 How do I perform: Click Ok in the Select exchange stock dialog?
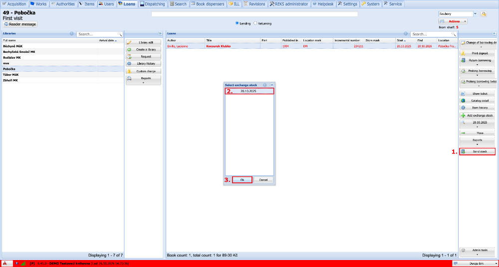tap(242, 180)
